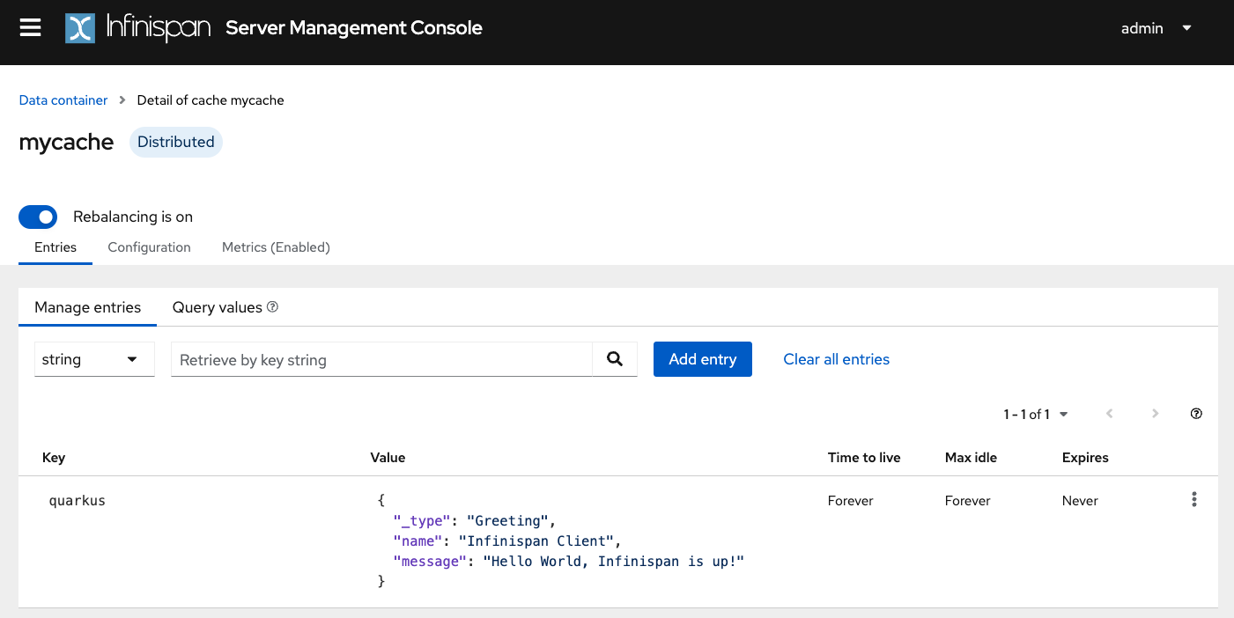Viewport: 1234px width, 618px height.
Task: Click the Query values help icon
Action: (273, 307)
